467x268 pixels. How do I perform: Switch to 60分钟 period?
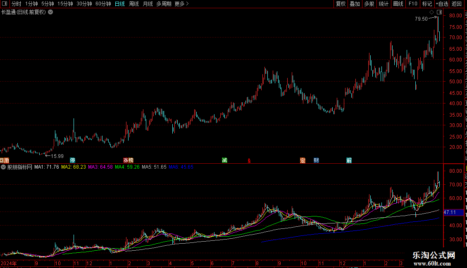coord(103,4)
